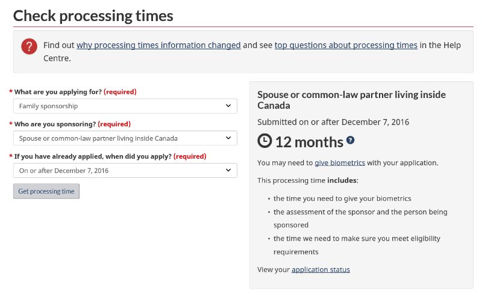The height and width of the screenshot is (297, 482).
Task: Click the chevron on the December 7, 2016 dropdown
Action: (x=228, y=170)
